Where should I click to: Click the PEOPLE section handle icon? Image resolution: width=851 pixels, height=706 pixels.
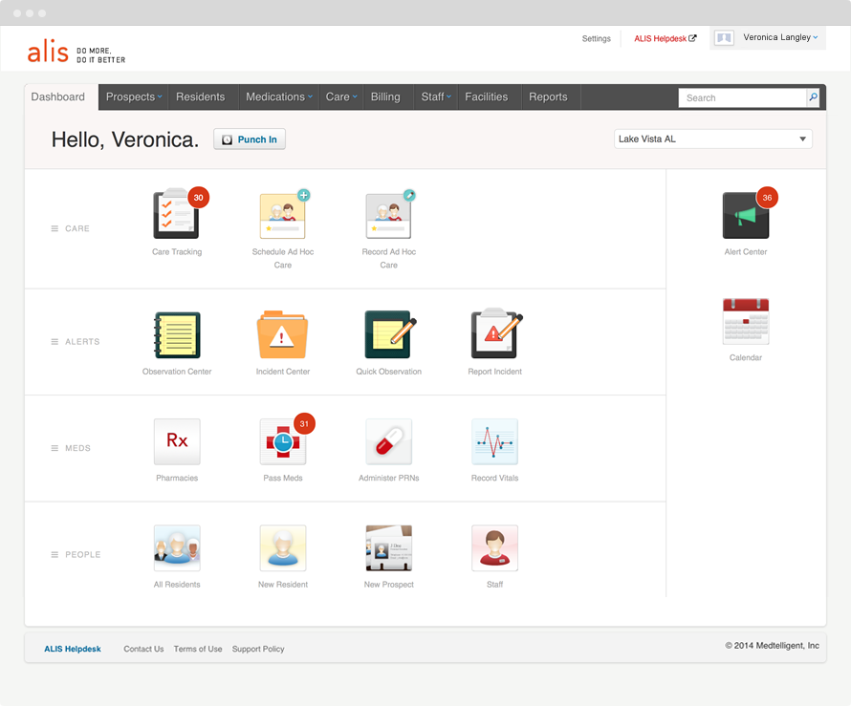[x=55, y=555]
